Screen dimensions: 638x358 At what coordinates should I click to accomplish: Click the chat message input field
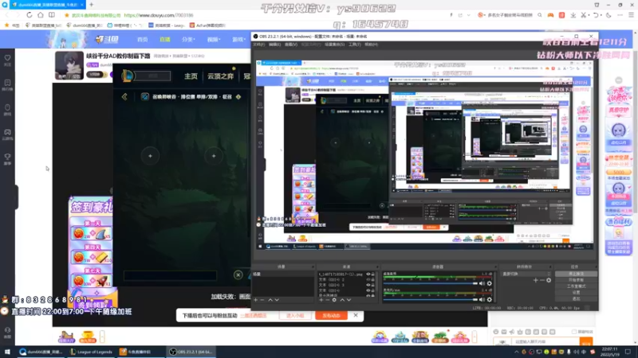click(x=545, y=342)
